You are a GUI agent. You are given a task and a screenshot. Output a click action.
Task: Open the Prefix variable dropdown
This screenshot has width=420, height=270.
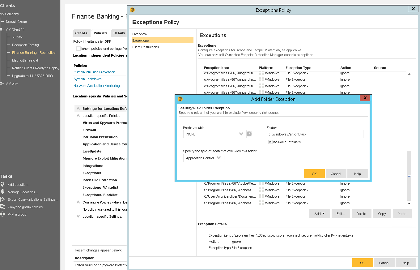coord(215,134)
